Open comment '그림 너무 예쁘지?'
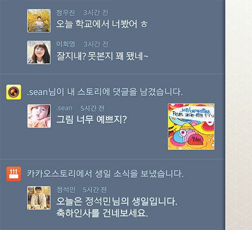Screen dimensions: 252x230 point(91,119)
